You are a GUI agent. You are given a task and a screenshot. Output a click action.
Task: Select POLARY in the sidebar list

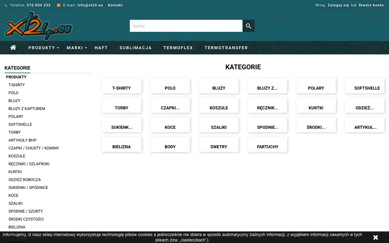click(16, 116)
